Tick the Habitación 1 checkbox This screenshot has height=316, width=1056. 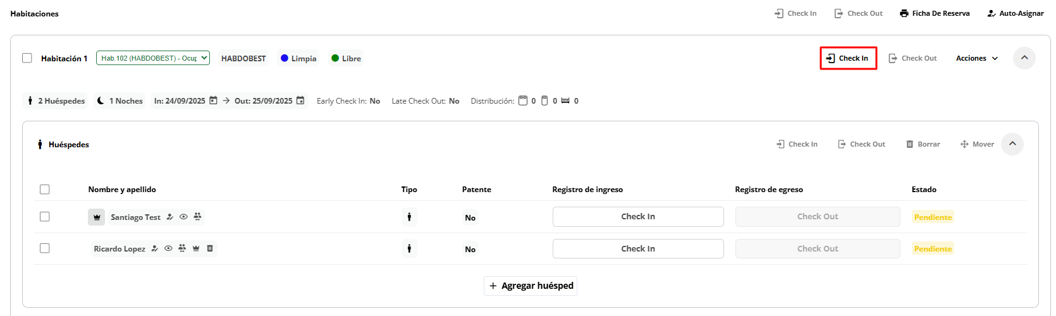tap(27, 58)
